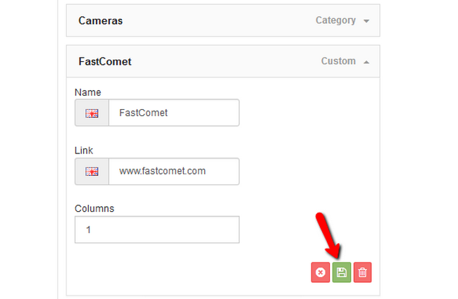Click the green save icon button
458x299 pixels.
pos(342,272)
